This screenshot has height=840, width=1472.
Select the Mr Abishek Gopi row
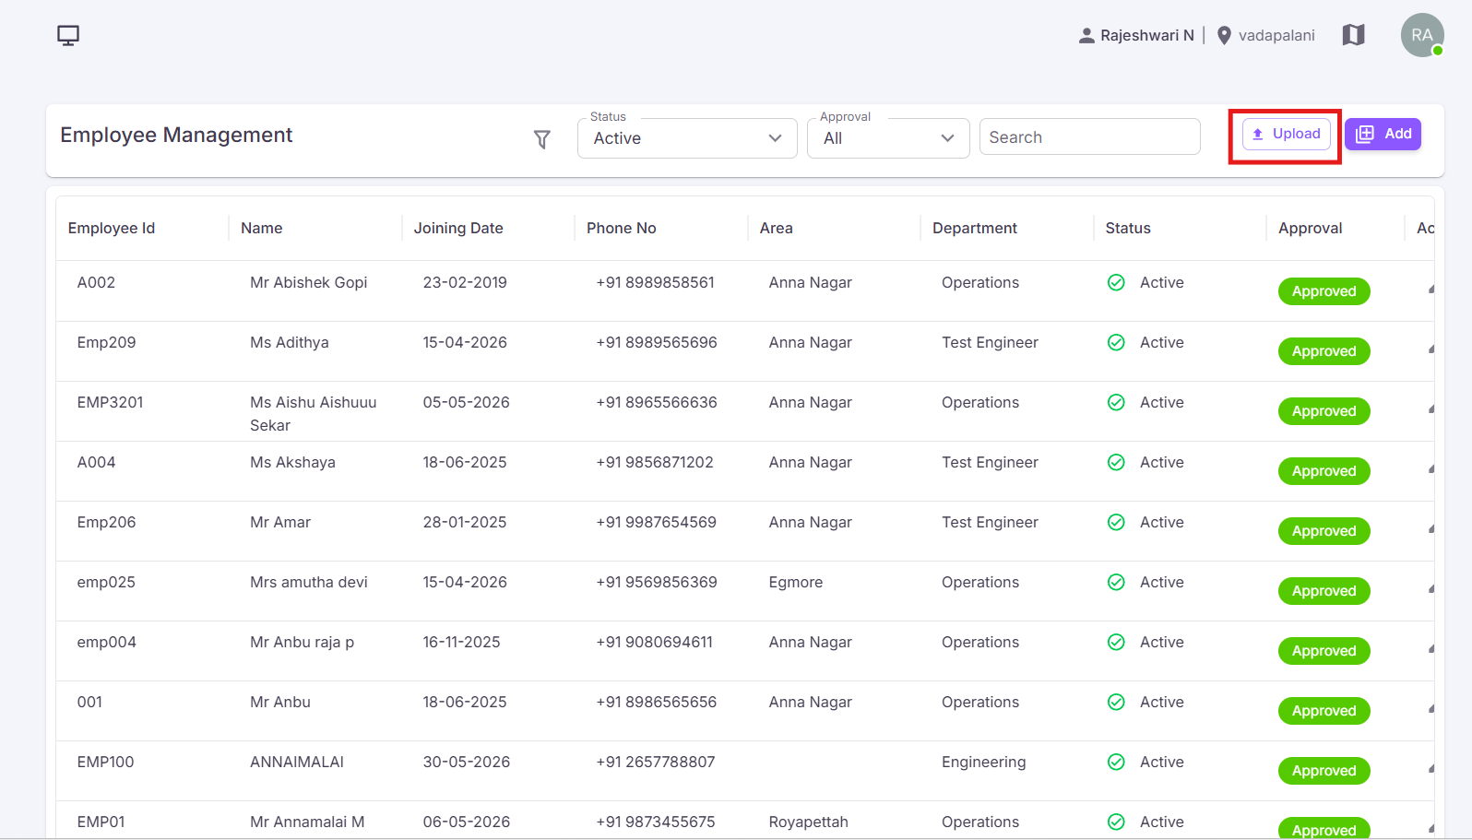(745, 291)
